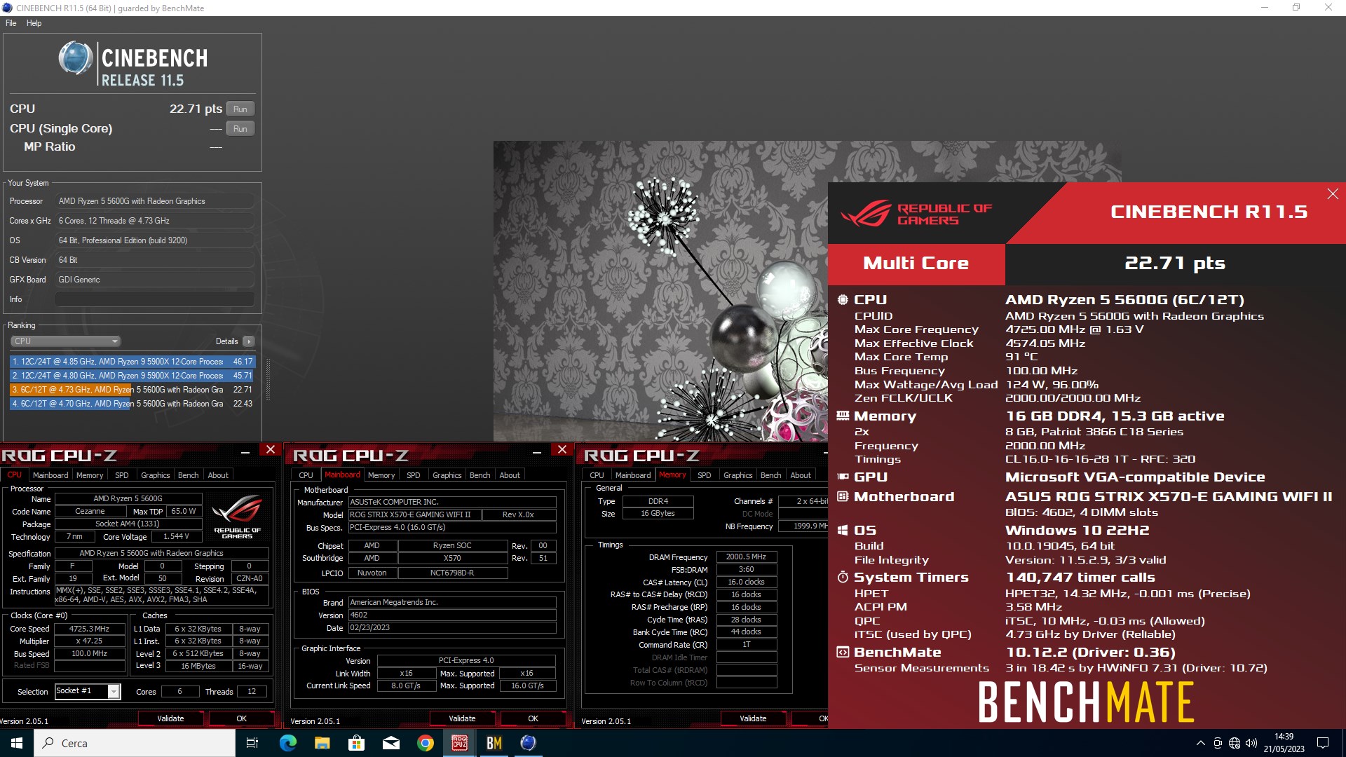Open network status tray icon

tap(1235, 743)
